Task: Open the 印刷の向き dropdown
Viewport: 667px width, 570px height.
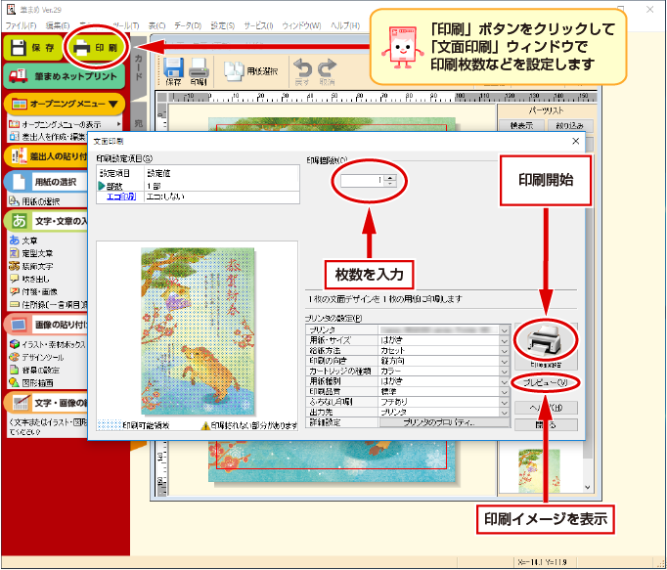Action: click(504, 361)
